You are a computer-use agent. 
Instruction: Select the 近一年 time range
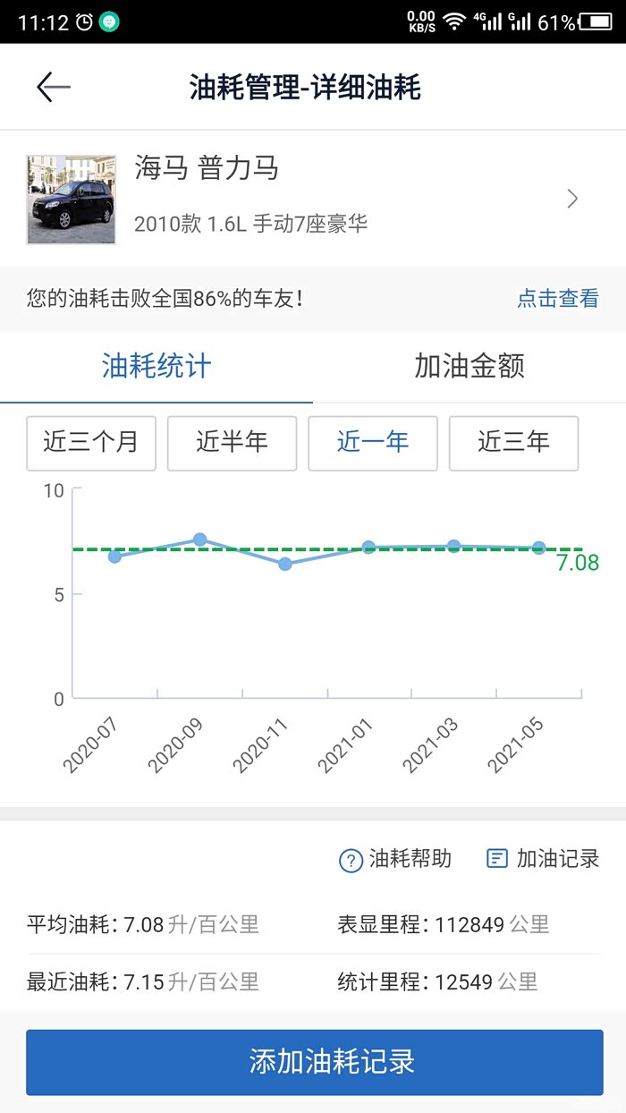(x=373, y=443)
